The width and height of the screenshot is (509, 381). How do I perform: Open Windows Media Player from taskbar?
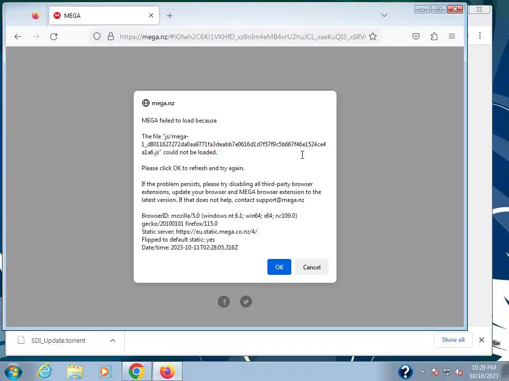(x=105, y=371)
